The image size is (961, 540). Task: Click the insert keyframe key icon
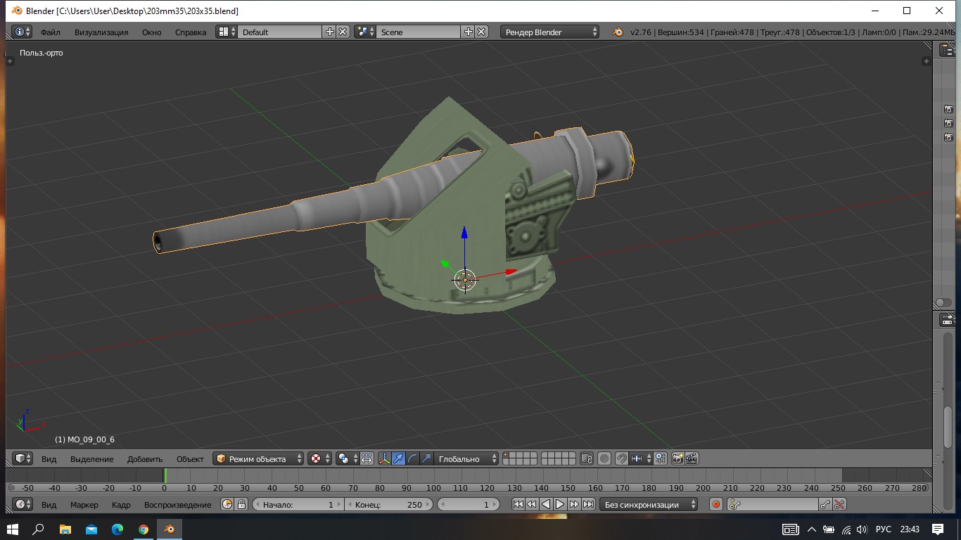tap(825, 504)
